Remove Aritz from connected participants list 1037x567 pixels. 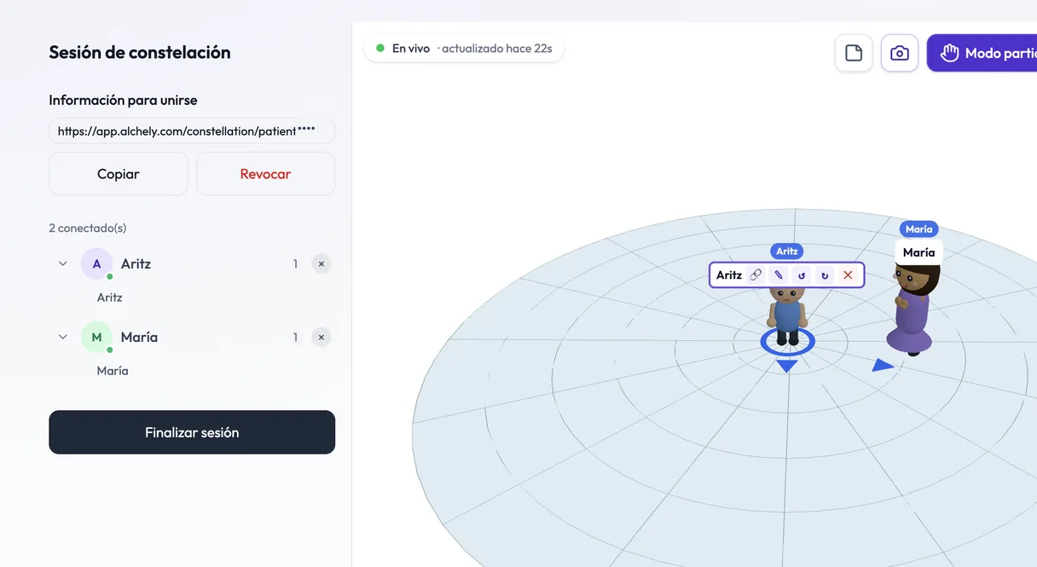point(322,264)
